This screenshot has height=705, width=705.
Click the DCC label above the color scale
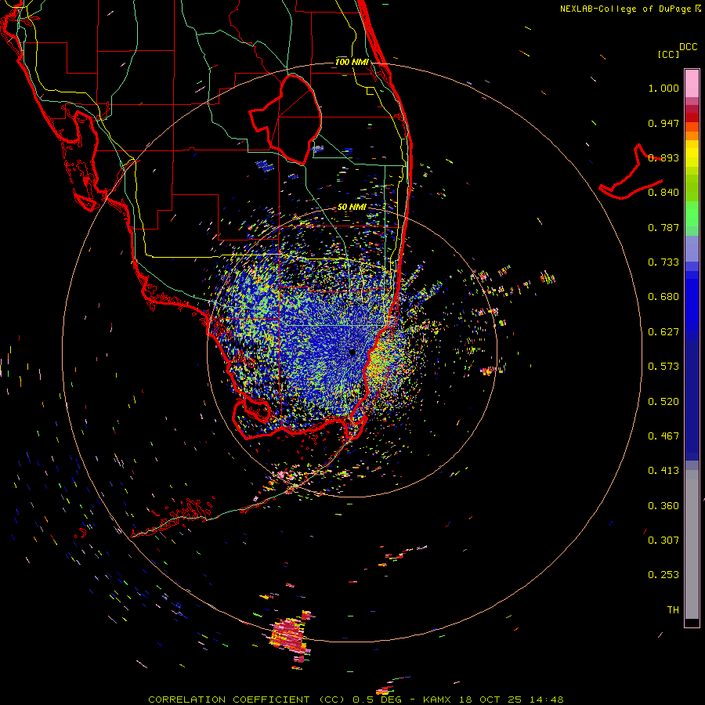tap(689, 47)
